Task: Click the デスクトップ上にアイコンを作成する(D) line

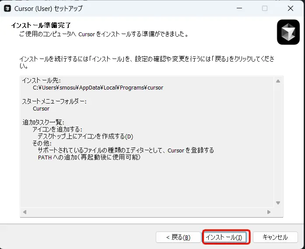Action: [85, 136]
